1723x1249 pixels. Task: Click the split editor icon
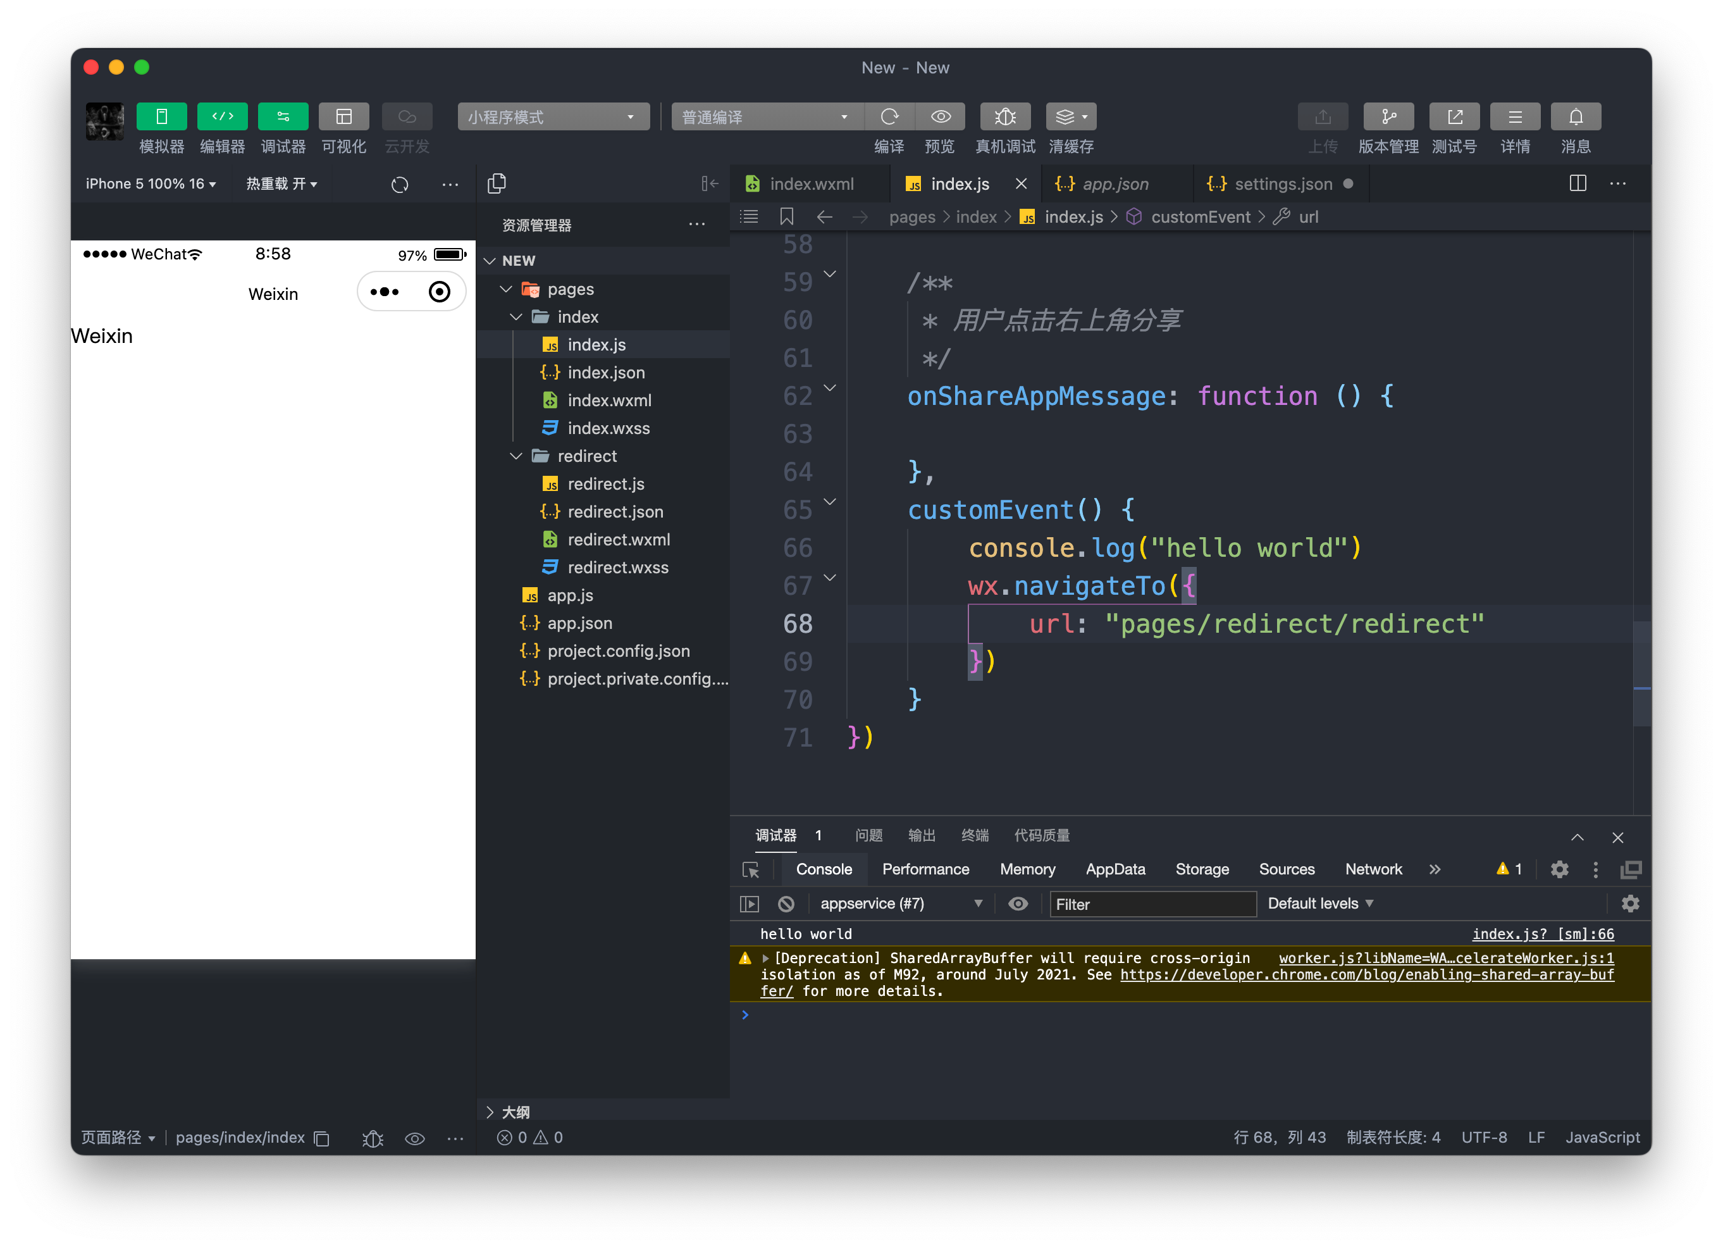click(x=1577, y=183)
